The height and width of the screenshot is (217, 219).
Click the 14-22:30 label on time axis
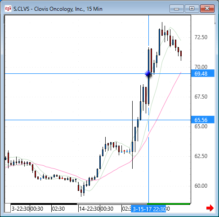tap(89, 208)
